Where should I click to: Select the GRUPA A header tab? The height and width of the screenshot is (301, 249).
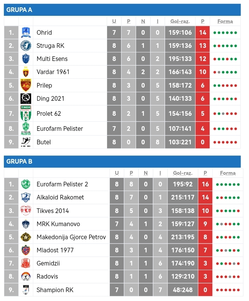19,10
